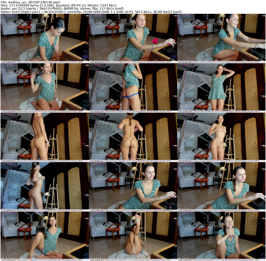266x261 pixels.
Task: Click the frame marked 00:22:11
Action: click(133, 137)
